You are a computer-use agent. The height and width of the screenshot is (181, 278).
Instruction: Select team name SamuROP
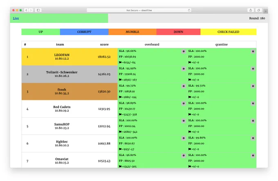[62, 124]
